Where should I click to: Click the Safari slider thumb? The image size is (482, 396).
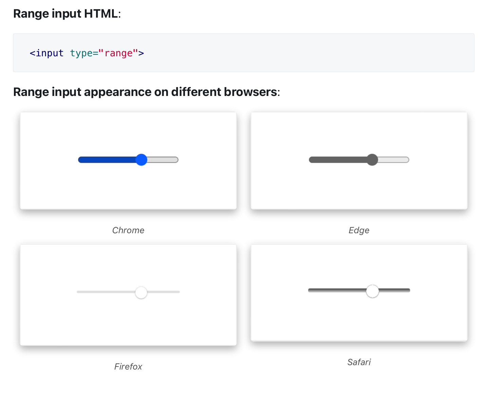pyautogui.click(x=372, y=291)
